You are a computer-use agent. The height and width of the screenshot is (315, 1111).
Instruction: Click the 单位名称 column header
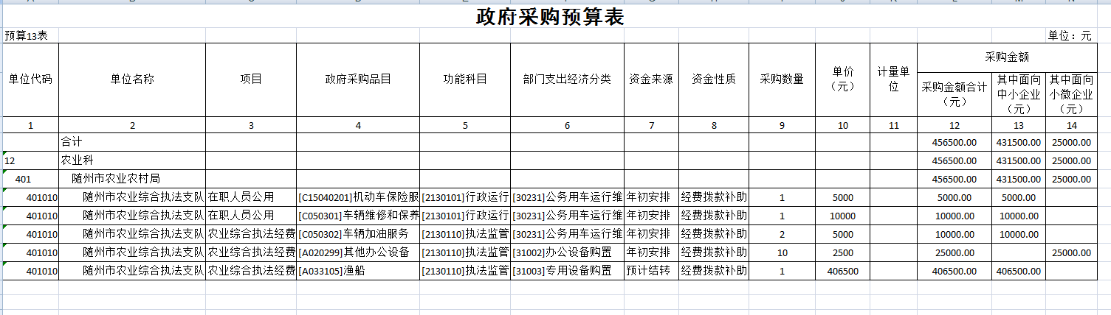point(132,79)
